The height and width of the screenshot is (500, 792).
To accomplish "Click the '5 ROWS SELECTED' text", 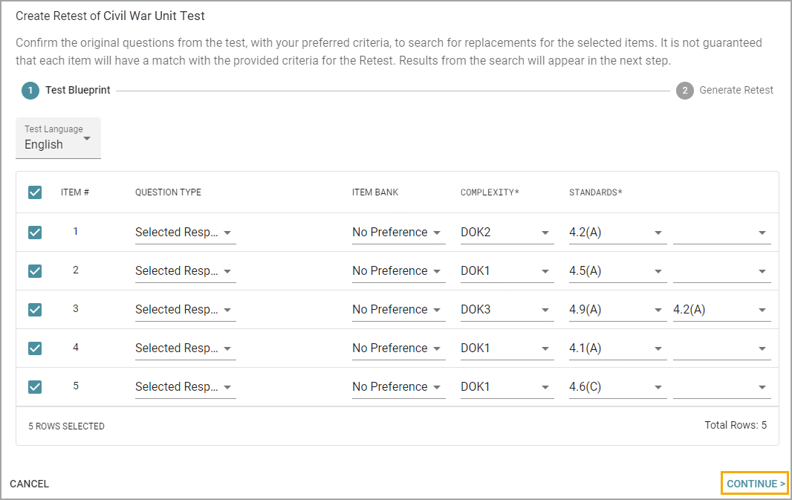I will point(66,426).
